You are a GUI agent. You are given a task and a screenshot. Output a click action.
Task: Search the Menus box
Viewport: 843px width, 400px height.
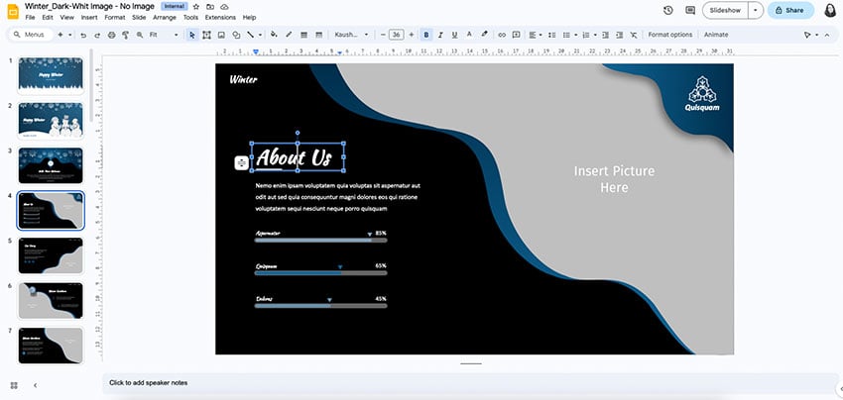pos(31,35)
